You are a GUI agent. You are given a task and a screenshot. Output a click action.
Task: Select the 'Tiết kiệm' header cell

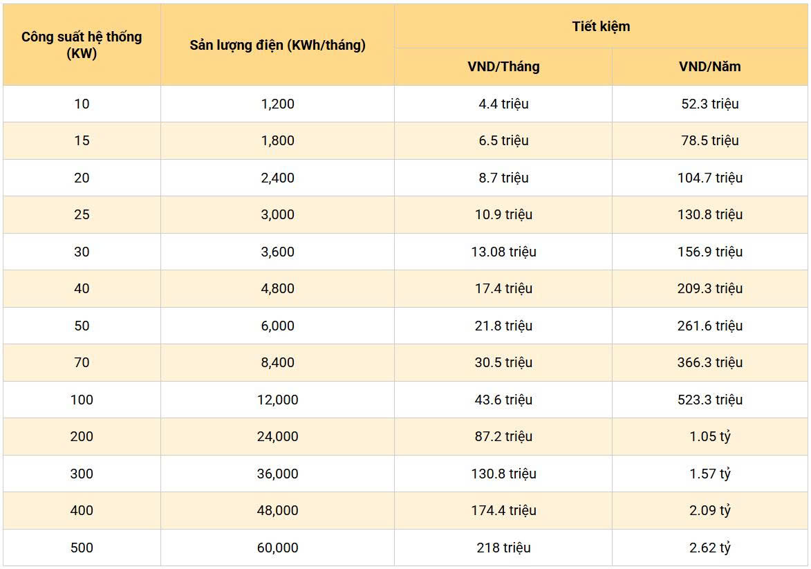[x=601, y=26]
